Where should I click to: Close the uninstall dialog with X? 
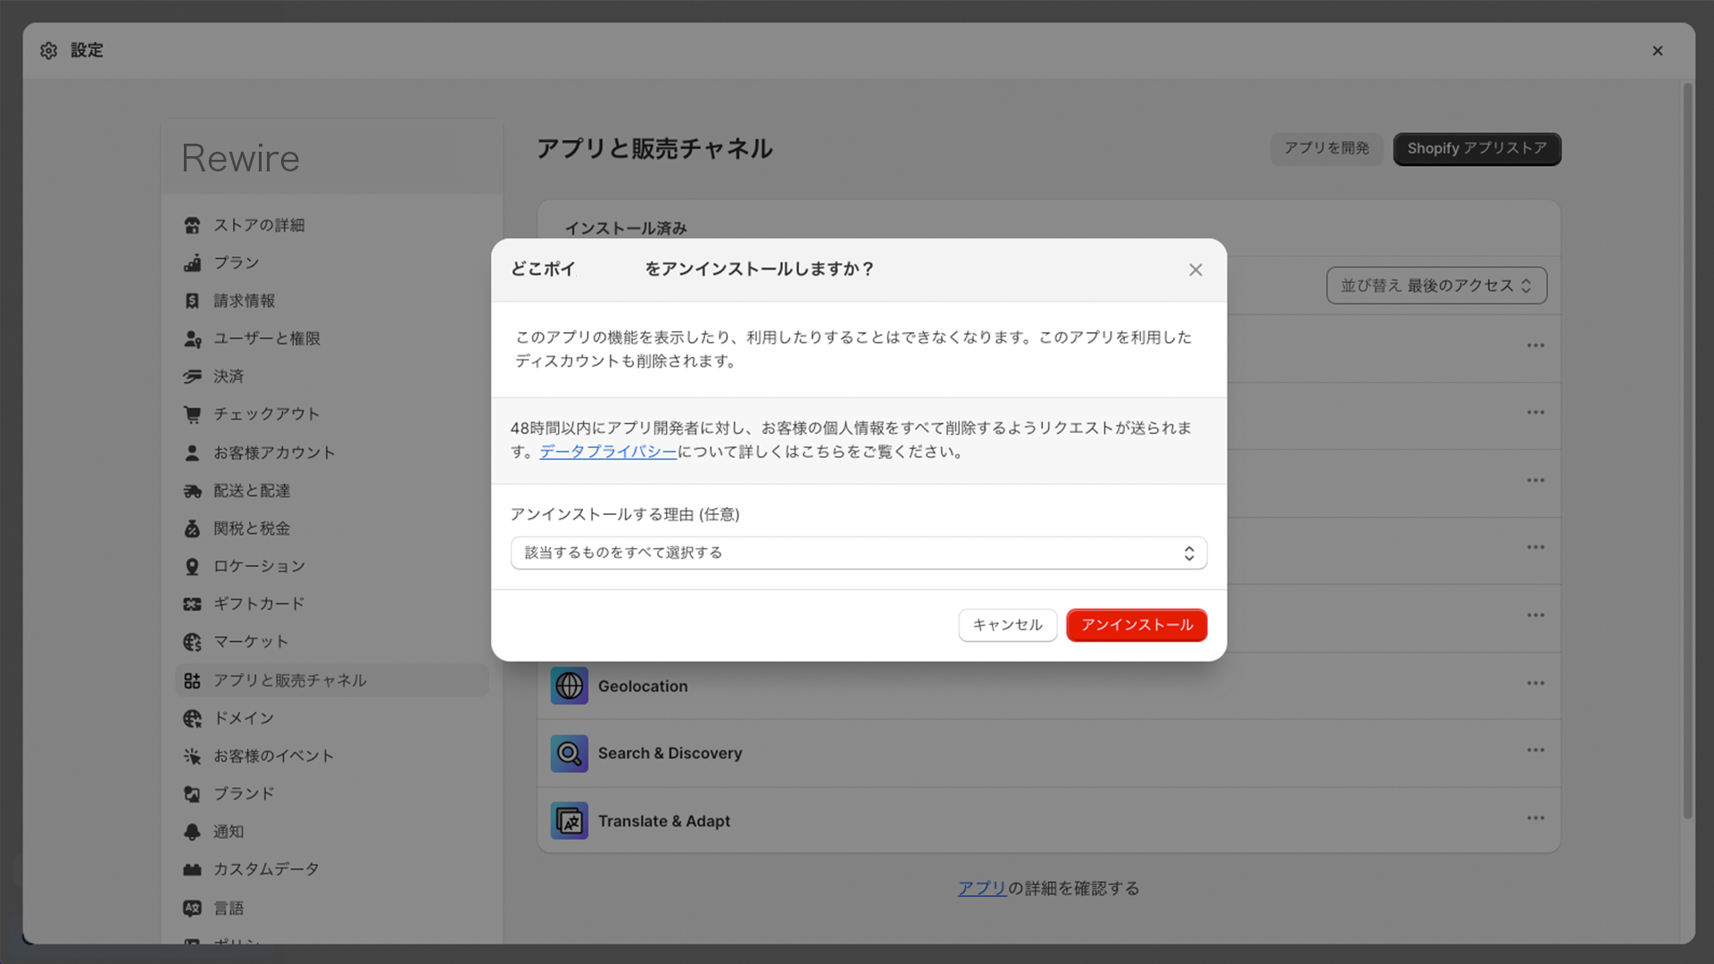1195,270
